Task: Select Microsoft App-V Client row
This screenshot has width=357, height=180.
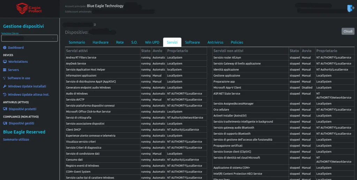Action: point(283,87)
